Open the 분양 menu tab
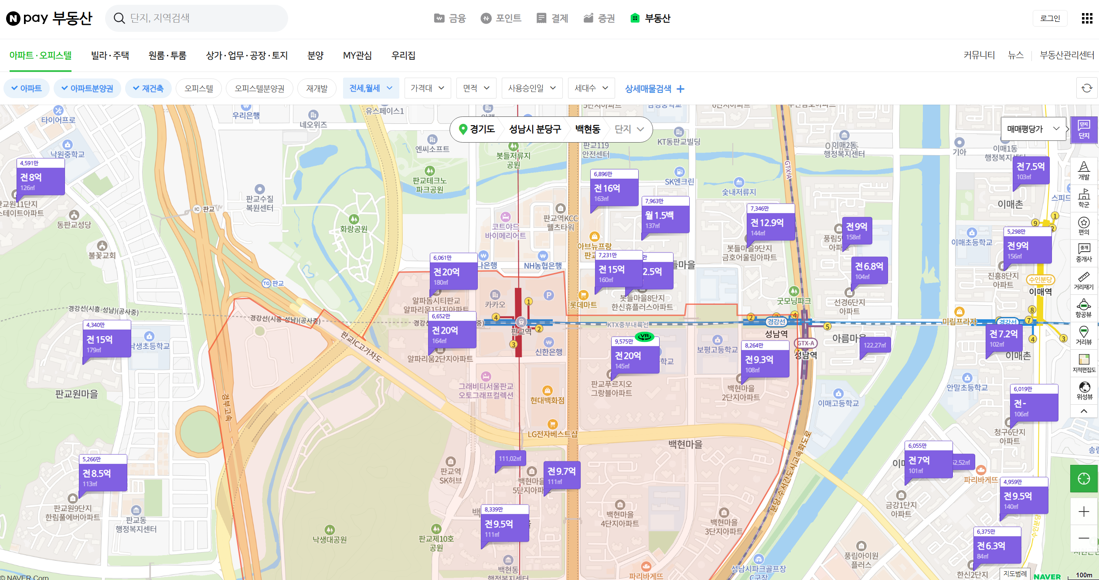Image resolution: width=1099 pixels, height=580 pixels. [x=315, y=55]
